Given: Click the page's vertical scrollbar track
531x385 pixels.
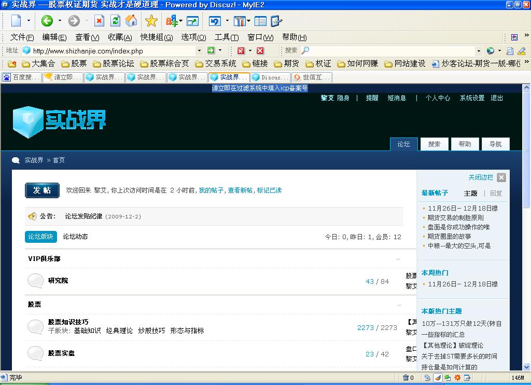Looking at the screenshot, I should tap(526, 285).
